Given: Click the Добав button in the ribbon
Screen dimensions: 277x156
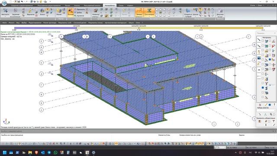Looking at the screenshot, I should point(78,13).
